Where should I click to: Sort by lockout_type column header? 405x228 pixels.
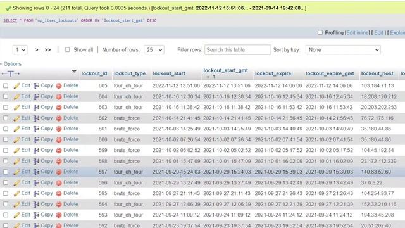click(130, 73)
